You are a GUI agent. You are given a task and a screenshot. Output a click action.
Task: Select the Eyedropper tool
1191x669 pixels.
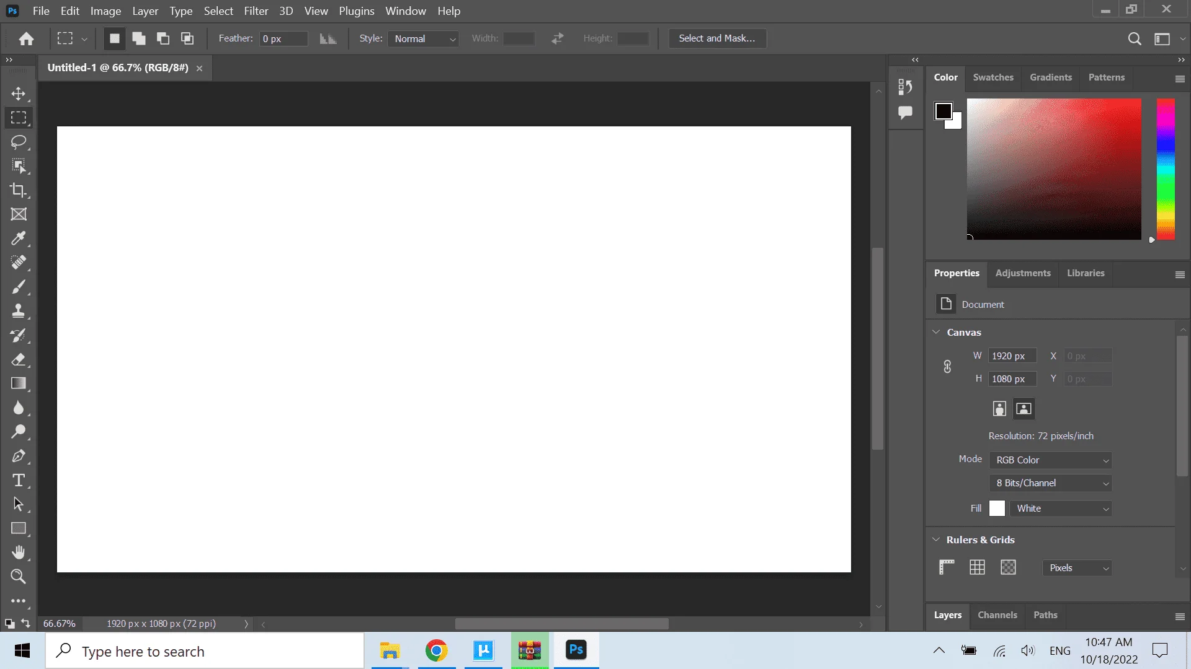(x=19, y=238)
